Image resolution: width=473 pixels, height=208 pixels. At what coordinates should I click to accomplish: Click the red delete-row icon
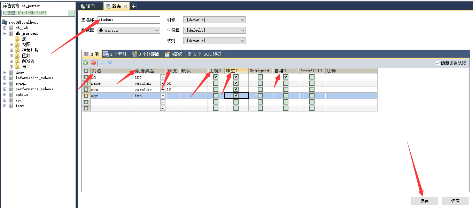coord(93,63)
